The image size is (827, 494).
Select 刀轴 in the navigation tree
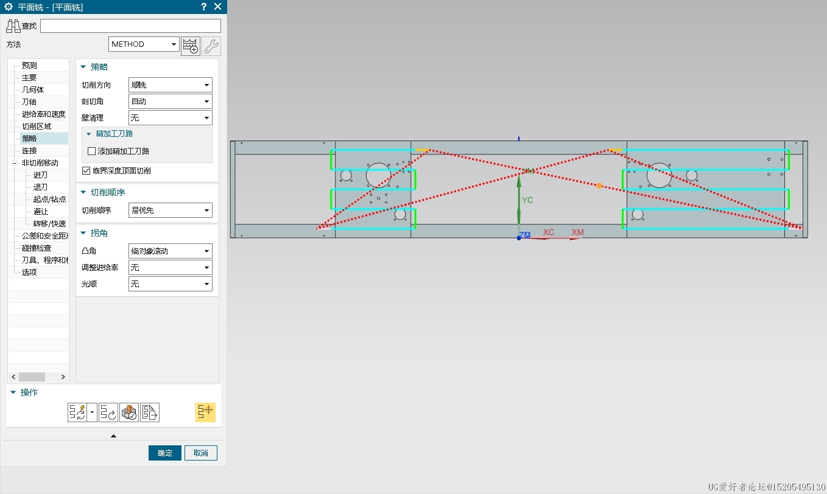pyautogui.click(x=29, y=102)
